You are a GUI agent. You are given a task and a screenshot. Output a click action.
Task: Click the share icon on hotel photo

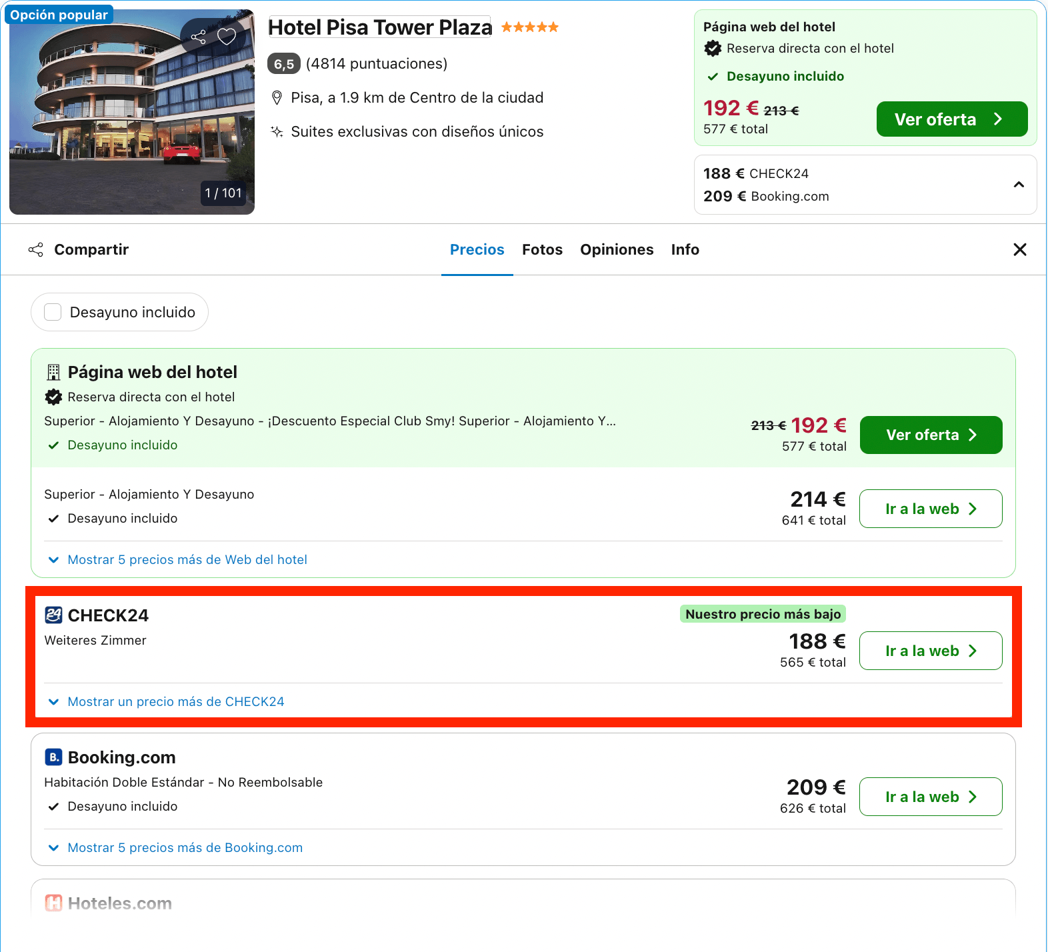click(199, 37)
